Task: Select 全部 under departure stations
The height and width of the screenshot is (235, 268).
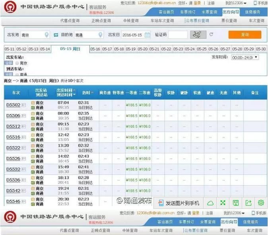Action: coord(8,63)
